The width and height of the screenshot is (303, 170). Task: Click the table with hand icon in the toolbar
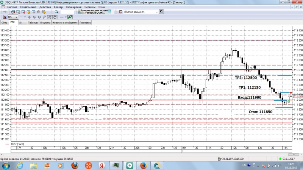point(18,12)
